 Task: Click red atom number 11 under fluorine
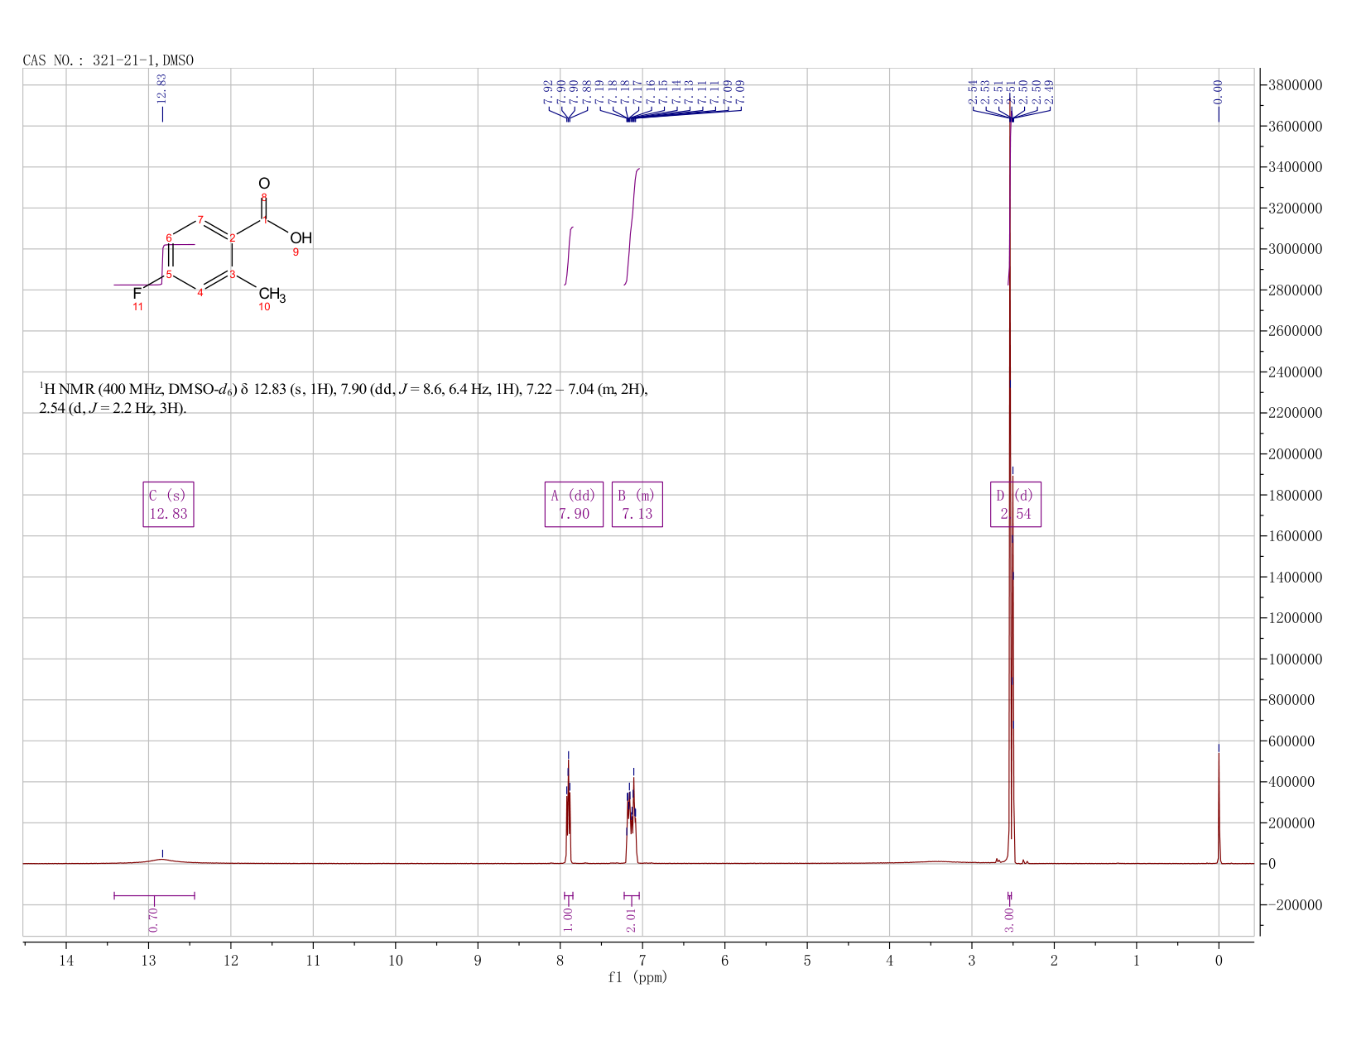(x=138, y=307)
